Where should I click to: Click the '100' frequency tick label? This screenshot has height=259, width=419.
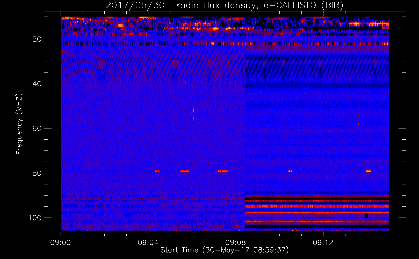pyautogui.click(x=35, y=218)
